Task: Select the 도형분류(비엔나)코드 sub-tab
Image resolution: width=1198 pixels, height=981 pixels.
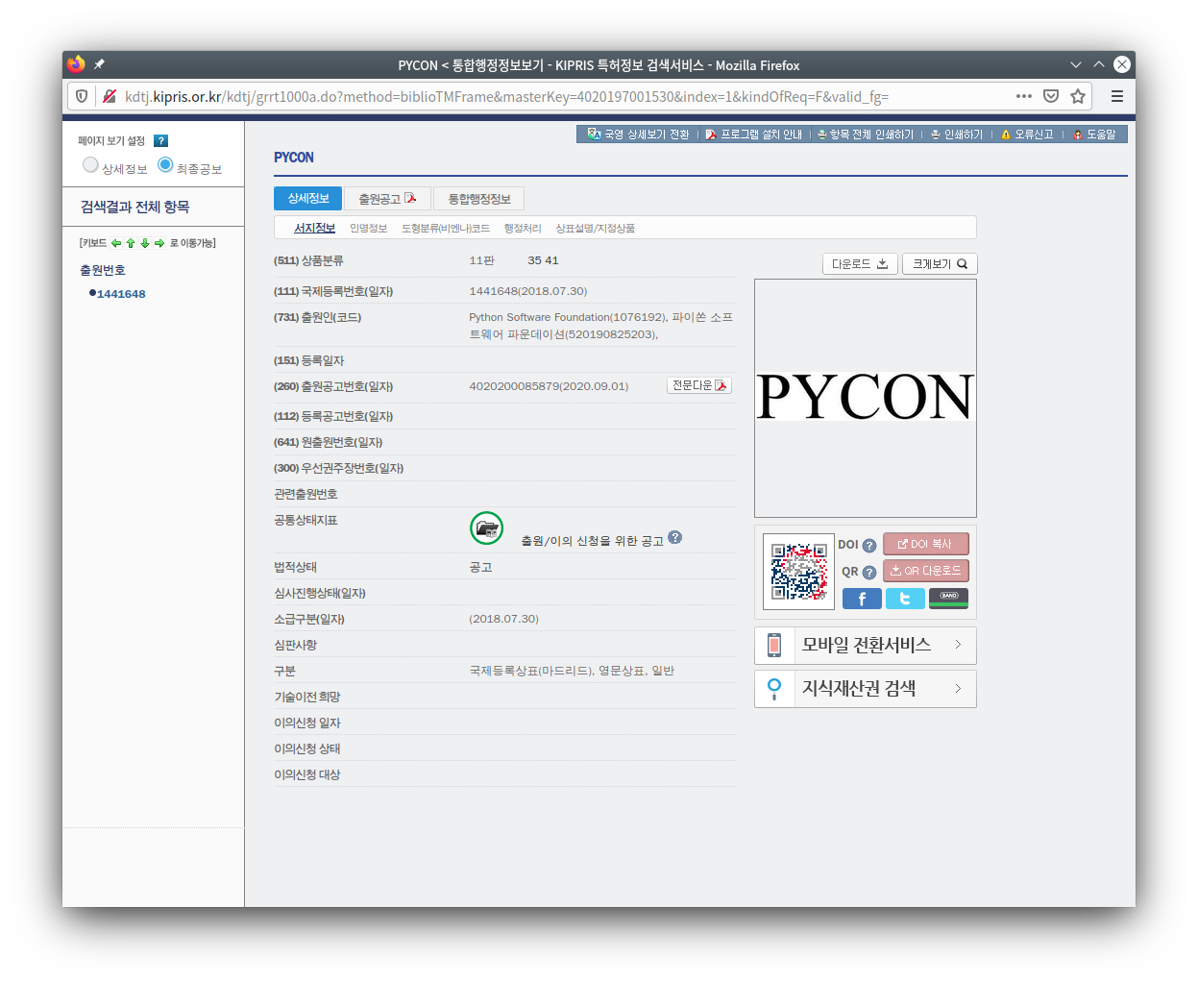Action: tap(446, 229)
